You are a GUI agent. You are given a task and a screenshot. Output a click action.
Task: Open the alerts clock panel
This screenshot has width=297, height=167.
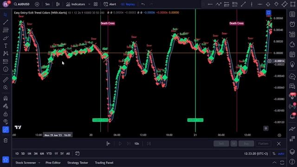coord(292,24)
